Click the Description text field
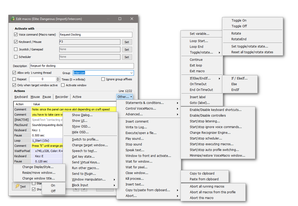This screenshot has height=206, width=298. [x=82, y=66]
